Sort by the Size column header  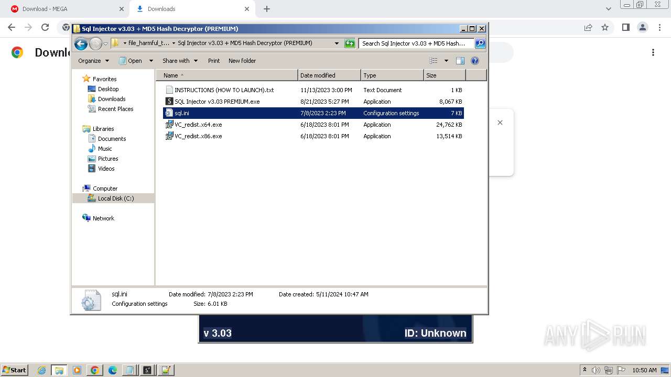click(445, 75)
